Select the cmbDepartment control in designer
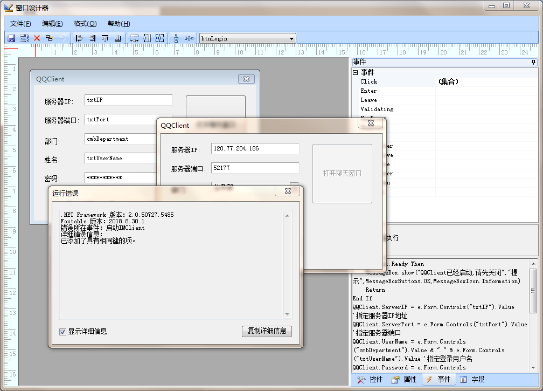 [x=121, y=139]
